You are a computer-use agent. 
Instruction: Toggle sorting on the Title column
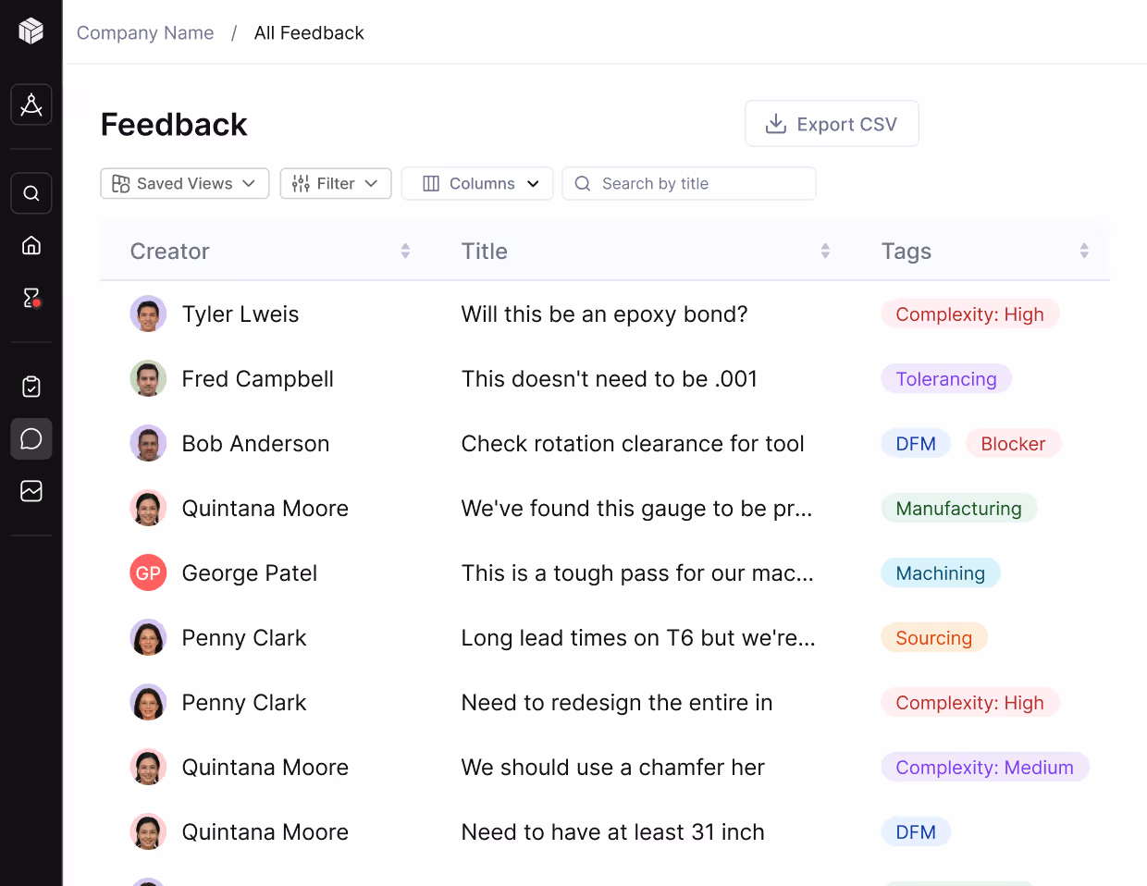(x=824, y=250)
